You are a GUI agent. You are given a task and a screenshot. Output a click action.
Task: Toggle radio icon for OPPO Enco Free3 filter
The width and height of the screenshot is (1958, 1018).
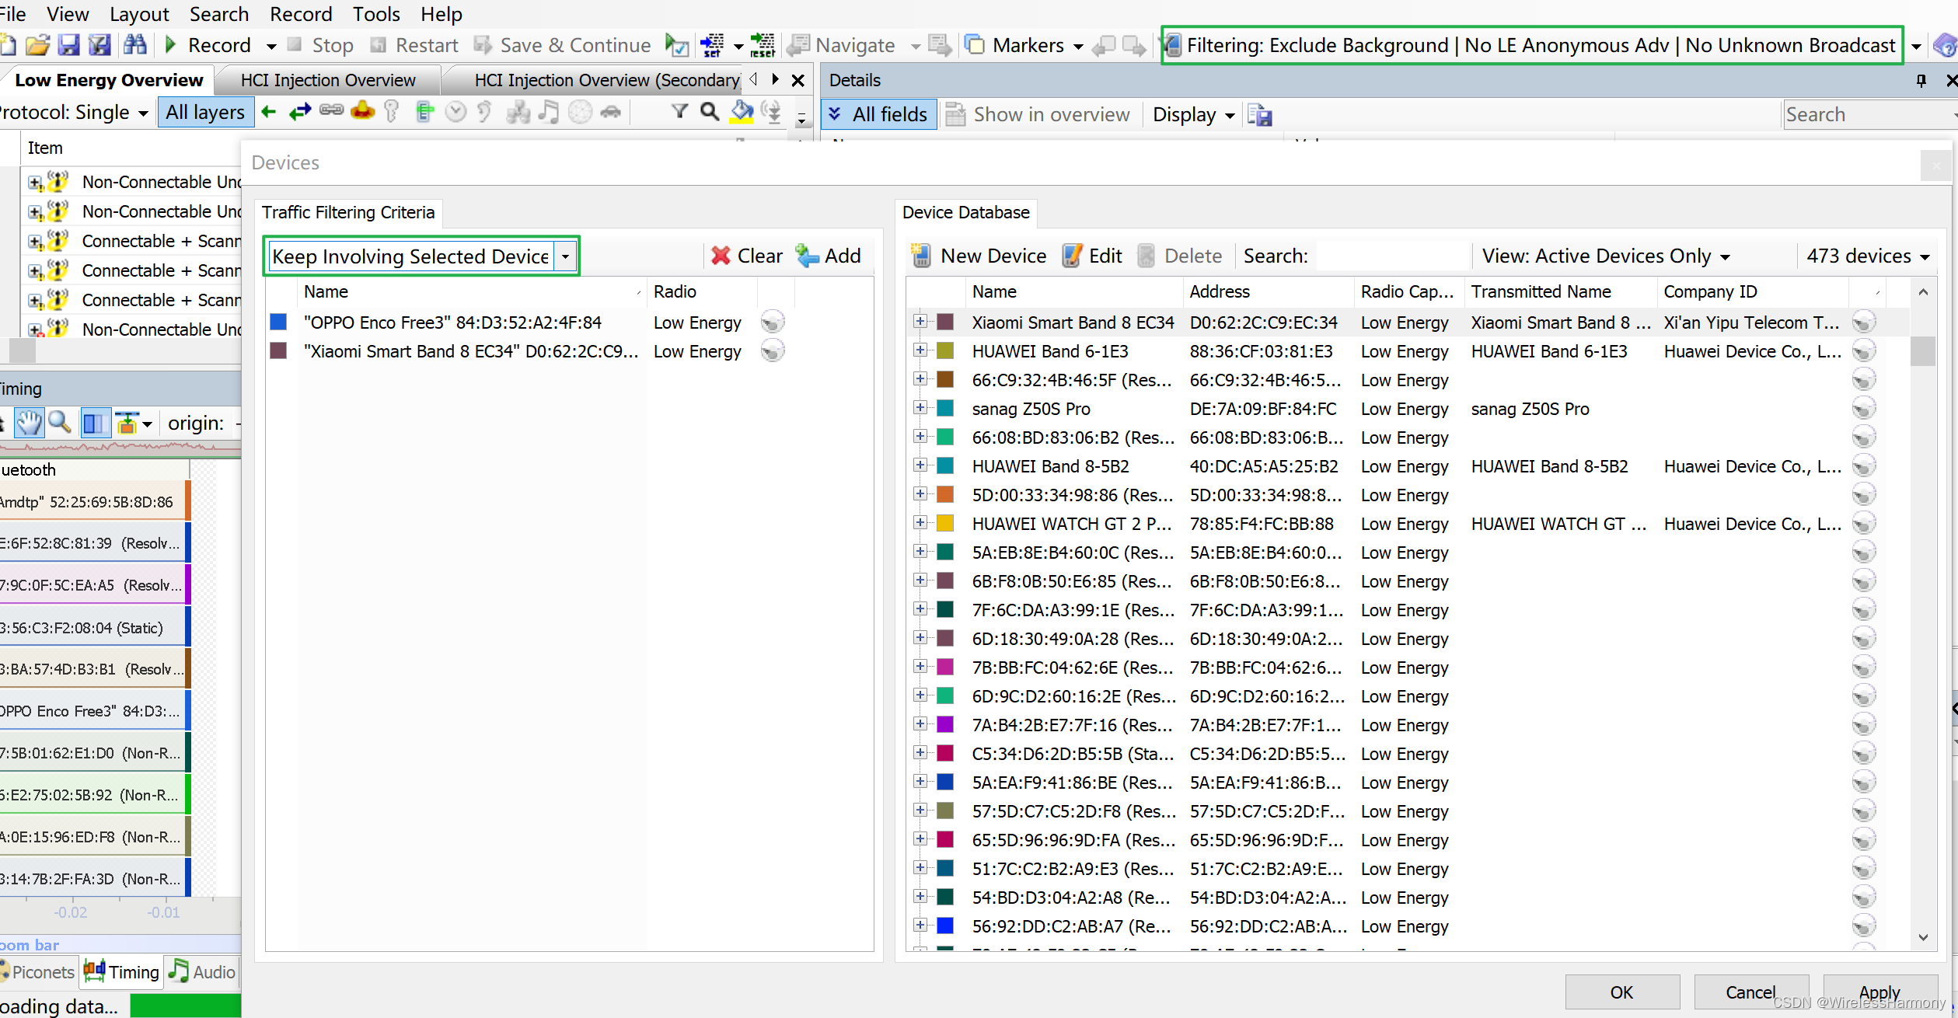tap(772, 322)
